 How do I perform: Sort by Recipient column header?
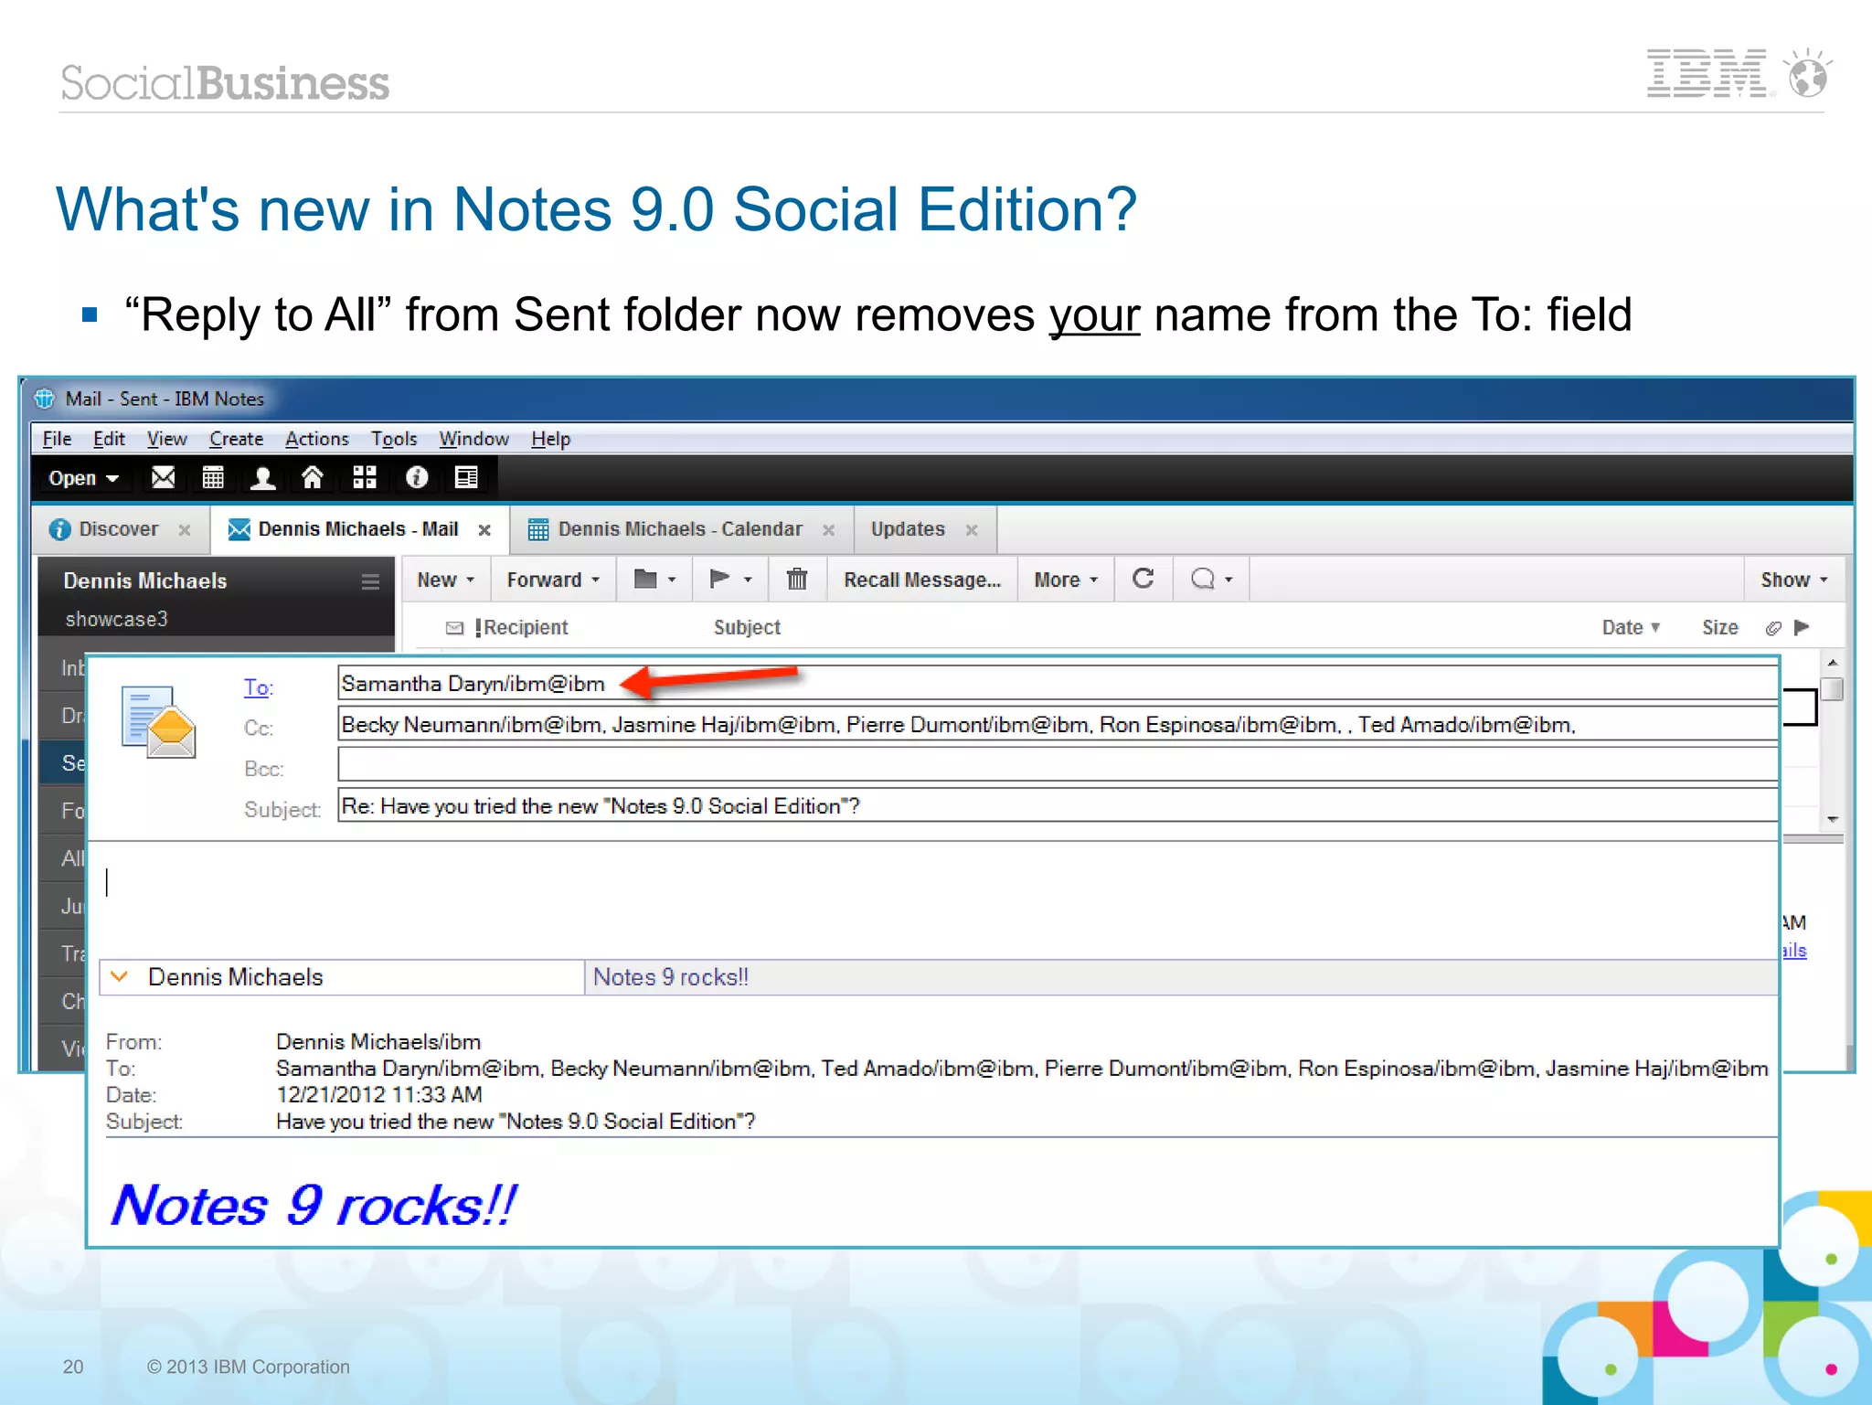526,627
